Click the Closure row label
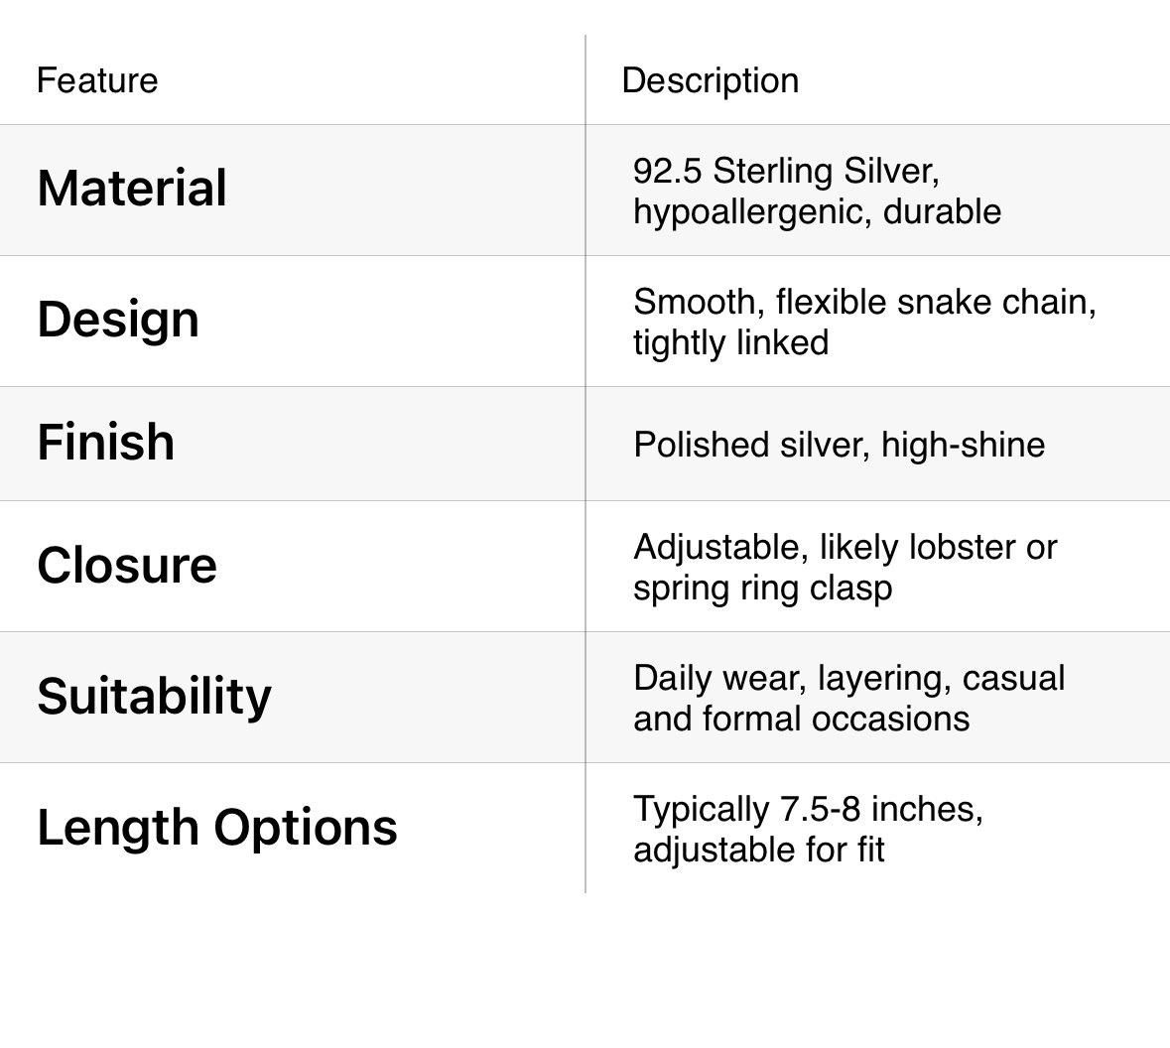Viewport: 1170px width, 1048px height. pyautogui.click(x=127, y=566)
